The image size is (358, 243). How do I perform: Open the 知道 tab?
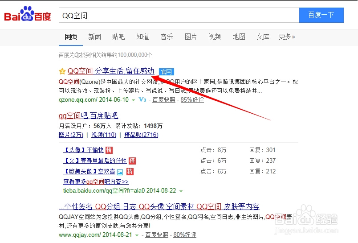pos(142,37)
